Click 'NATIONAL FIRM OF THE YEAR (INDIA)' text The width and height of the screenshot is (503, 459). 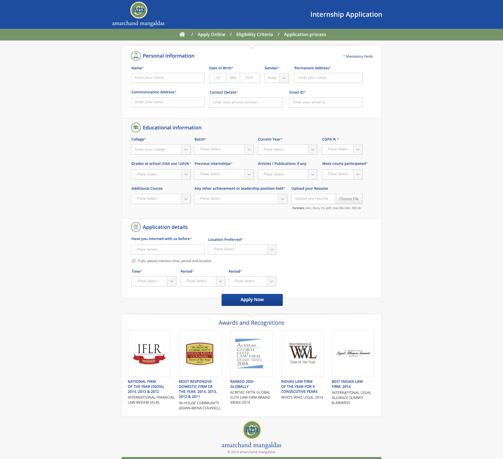[146, 387]
